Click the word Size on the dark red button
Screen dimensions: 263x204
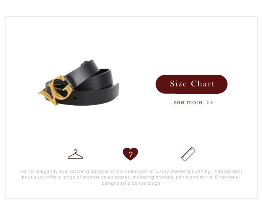(x=178, y=84)
